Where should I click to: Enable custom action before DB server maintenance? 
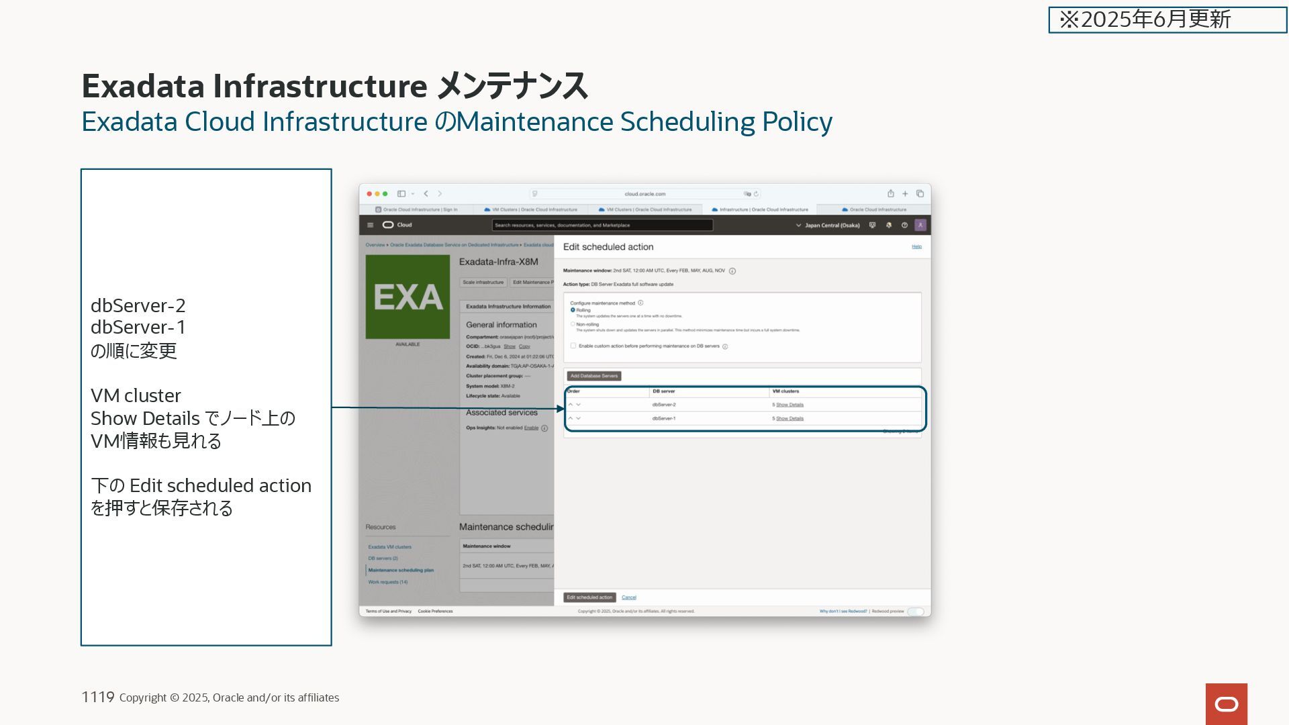[573, 346]
